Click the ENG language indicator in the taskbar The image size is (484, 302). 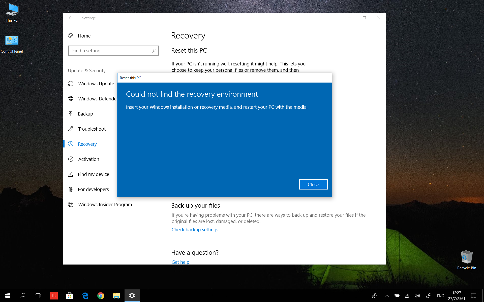(x=440, y=296)
